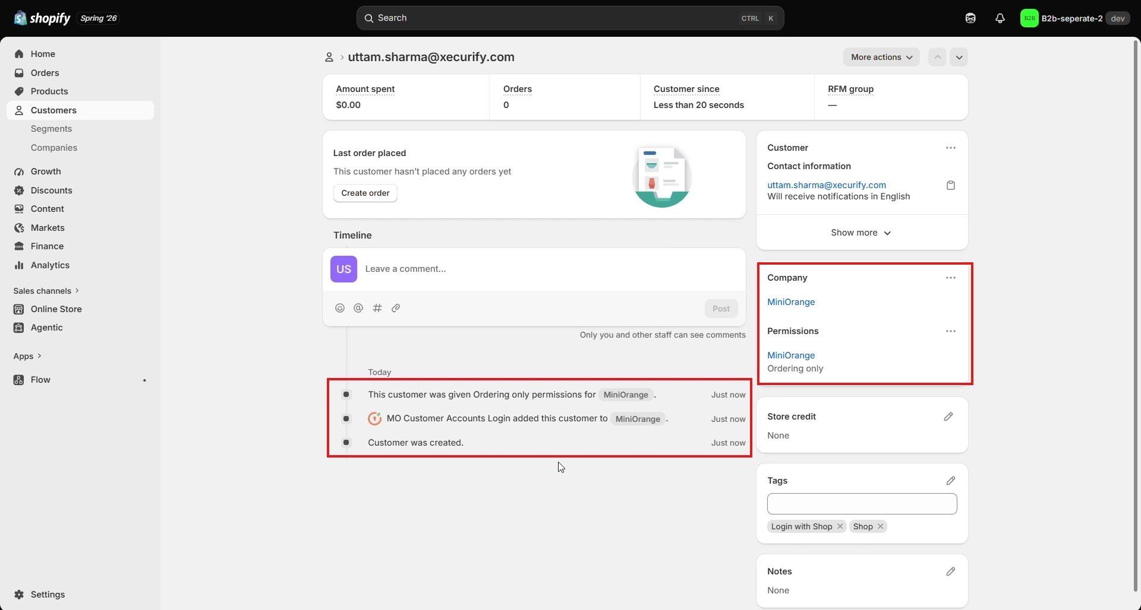Open the B2b-seperate-2 store account menu
This screenshot has height=610, width=1141.
(x=1074, y=18)
